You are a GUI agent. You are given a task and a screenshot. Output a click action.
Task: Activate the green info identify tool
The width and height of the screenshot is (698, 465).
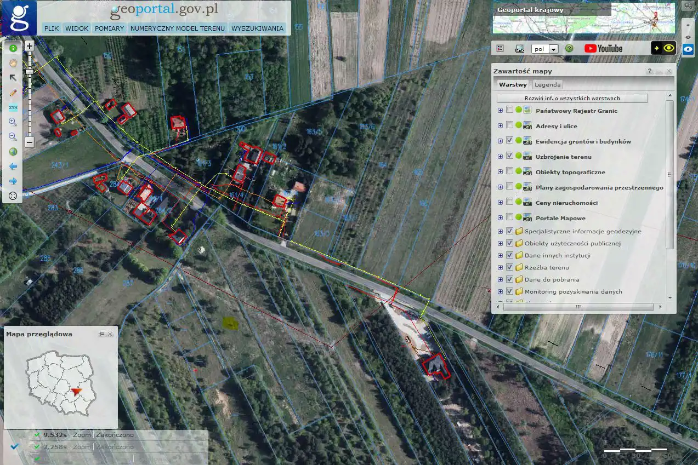(x=13, y=48)
